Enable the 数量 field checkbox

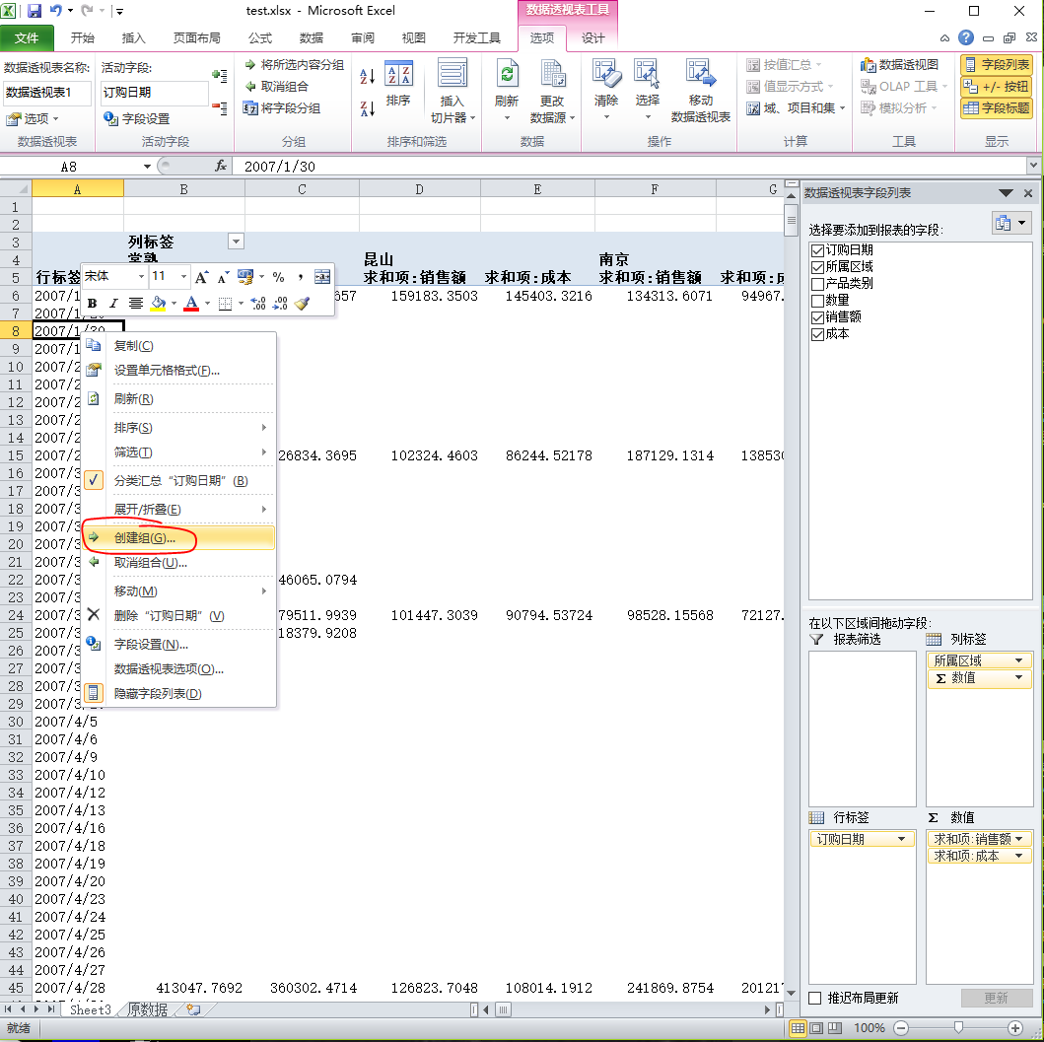coord(816,301)
